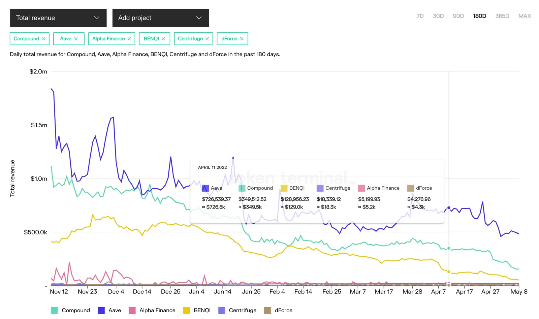
Task: Click the chevron arrow in Add project dropdown
Action: (x=199, y=18)
